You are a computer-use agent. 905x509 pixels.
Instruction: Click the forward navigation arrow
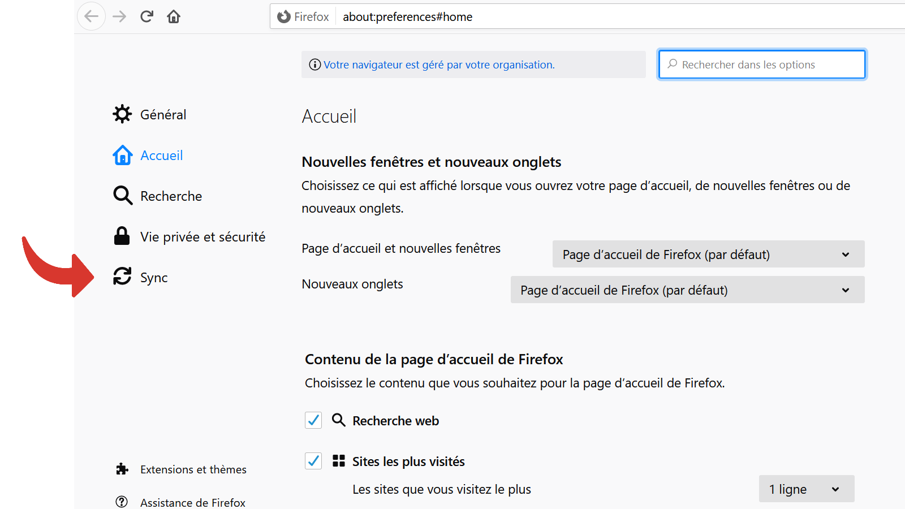pos(119,16)
